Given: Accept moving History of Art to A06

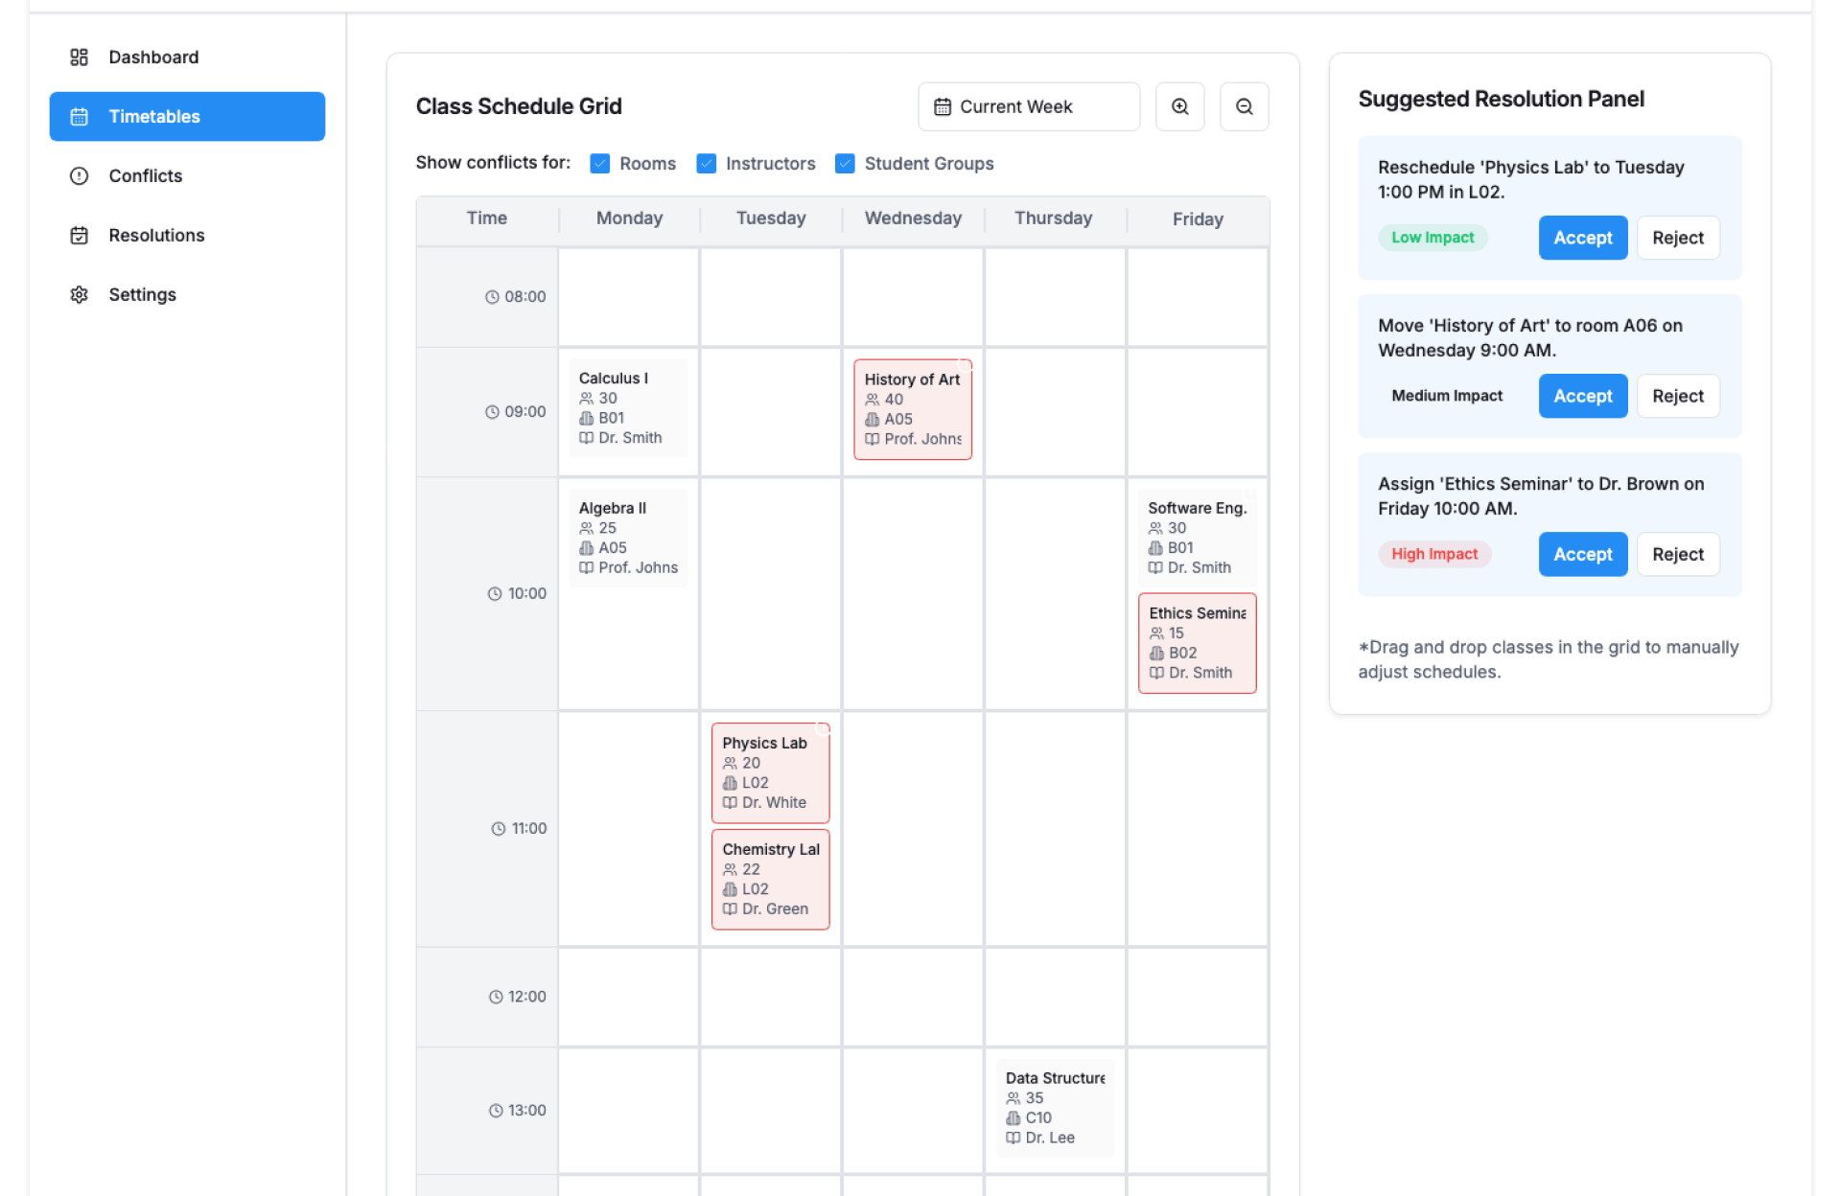Looking at the screenshot, I should coord(1582,397).
